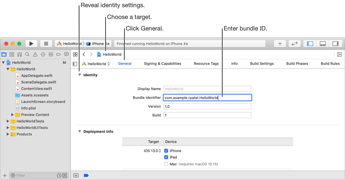
Task: Click the Stop button in toolbar
Action: pos(46,44)
